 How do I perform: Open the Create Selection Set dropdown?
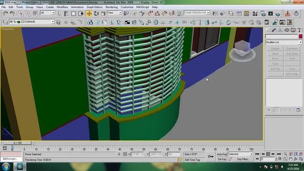pyautogui.click(x=197, y=13)
